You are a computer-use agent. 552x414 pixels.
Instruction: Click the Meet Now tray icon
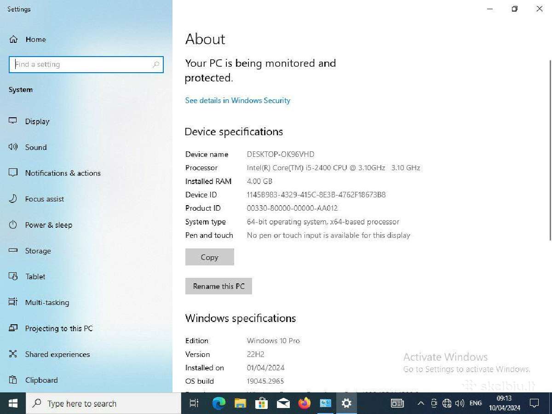coord(434,403)
